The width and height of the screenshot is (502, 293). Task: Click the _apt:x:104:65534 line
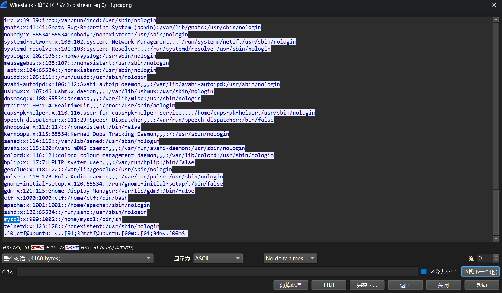(x=80, y=70)
